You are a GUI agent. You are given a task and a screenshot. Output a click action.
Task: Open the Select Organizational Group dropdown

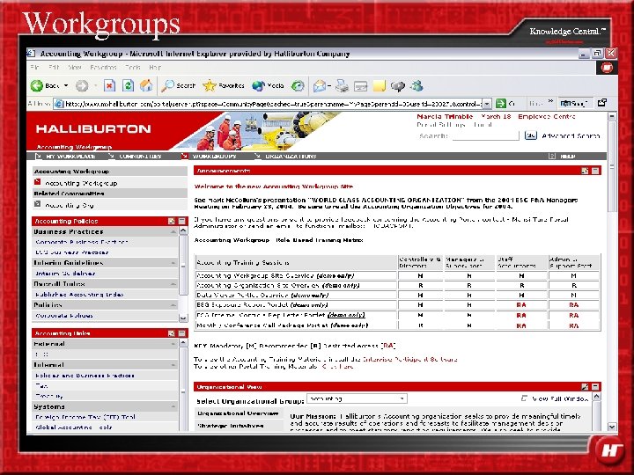tap(357, 398)
